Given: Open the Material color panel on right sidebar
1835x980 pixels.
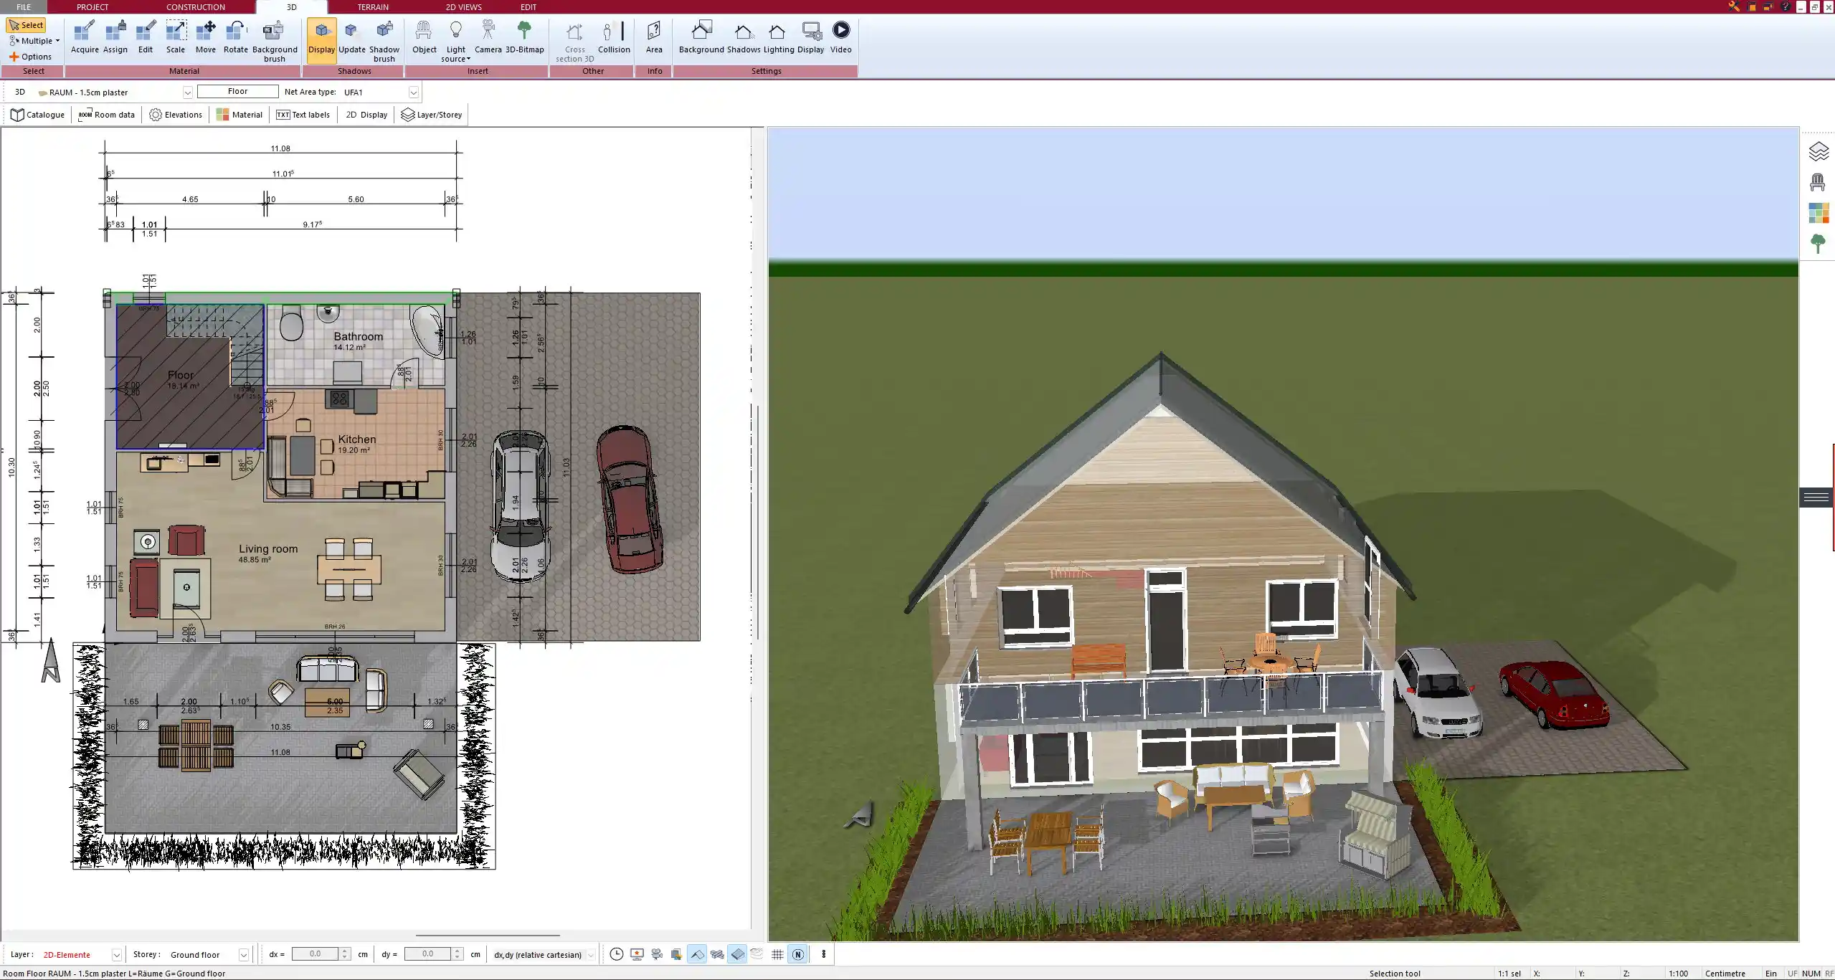Looking at the screenshot, I should click(x=1820, y=212).
